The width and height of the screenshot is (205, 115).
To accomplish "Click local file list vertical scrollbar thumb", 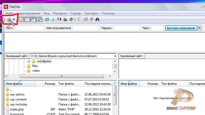I will tap(115, 95).
